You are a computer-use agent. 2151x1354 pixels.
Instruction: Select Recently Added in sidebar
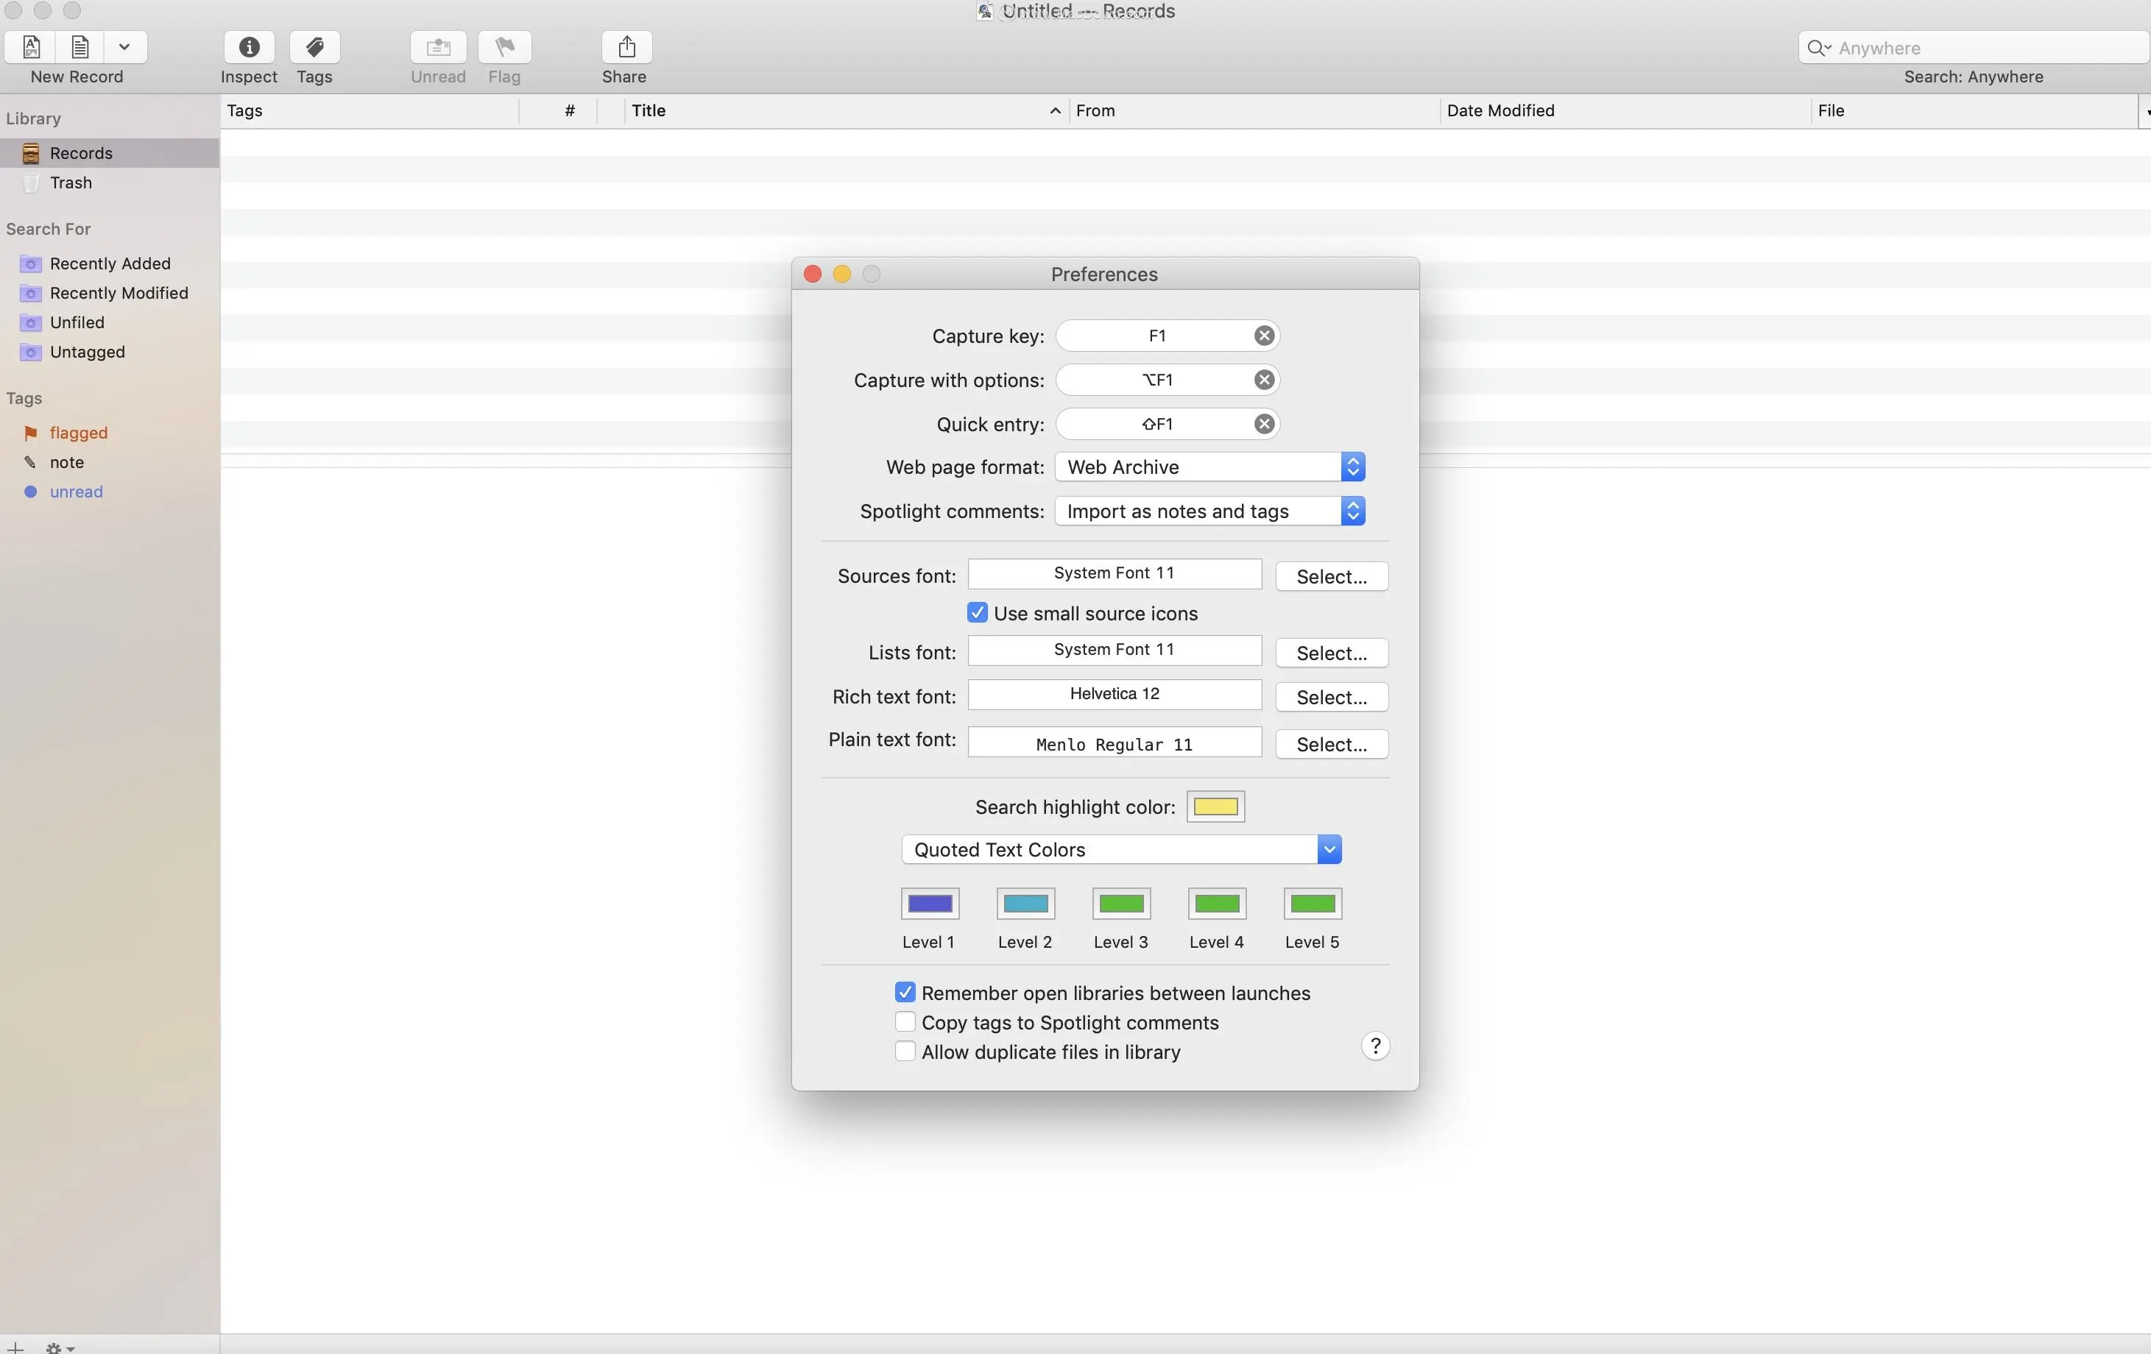110,263
